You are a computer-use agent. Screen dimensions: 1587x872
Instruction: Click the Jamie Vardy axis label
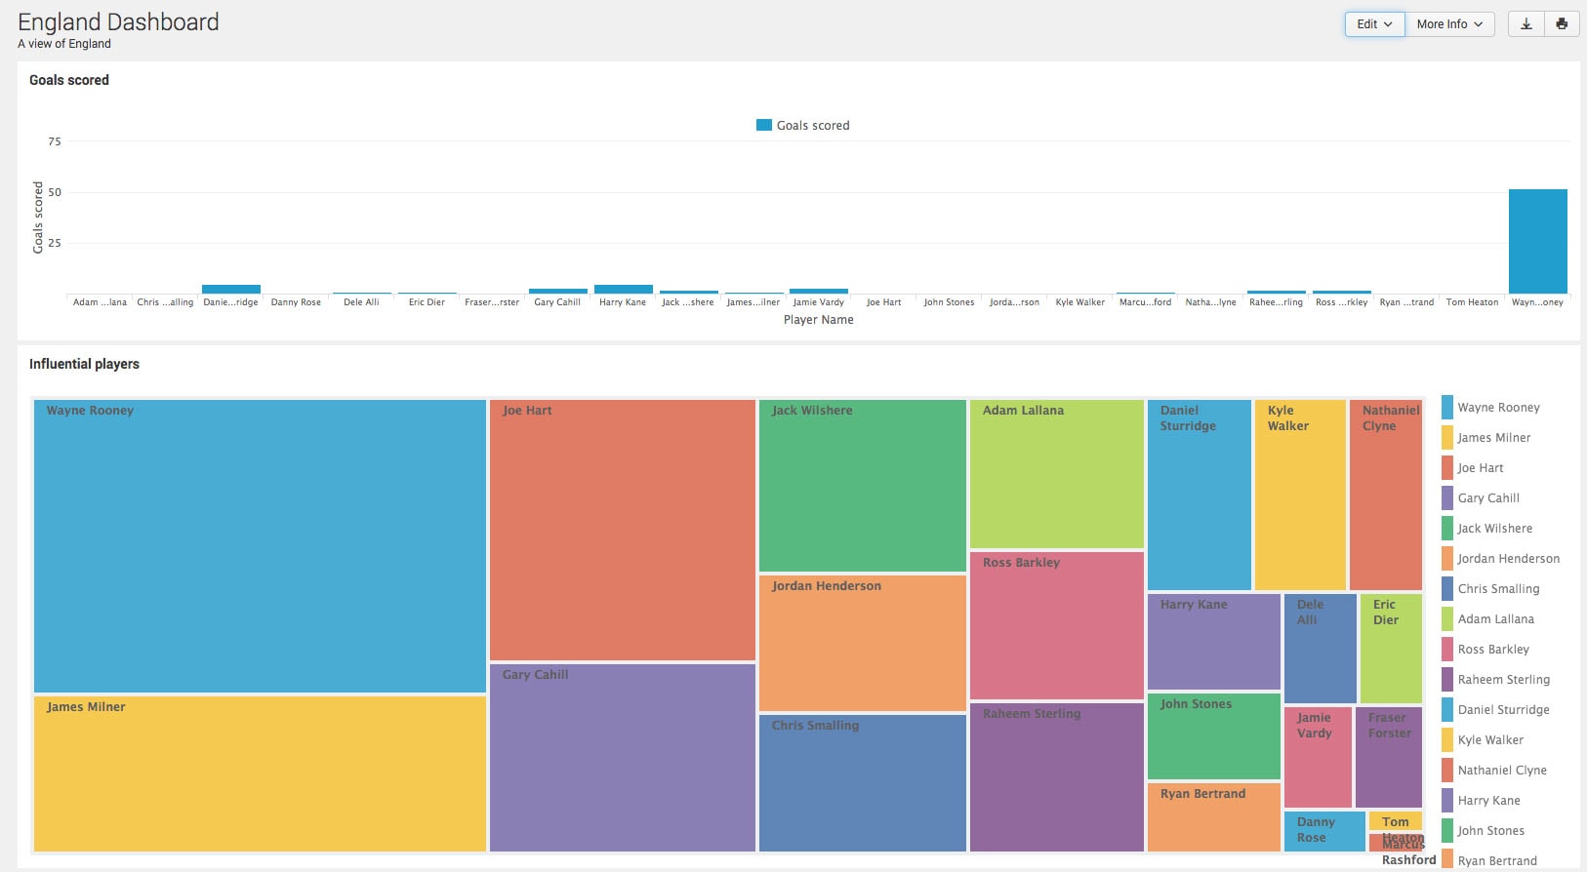(819, 302)
